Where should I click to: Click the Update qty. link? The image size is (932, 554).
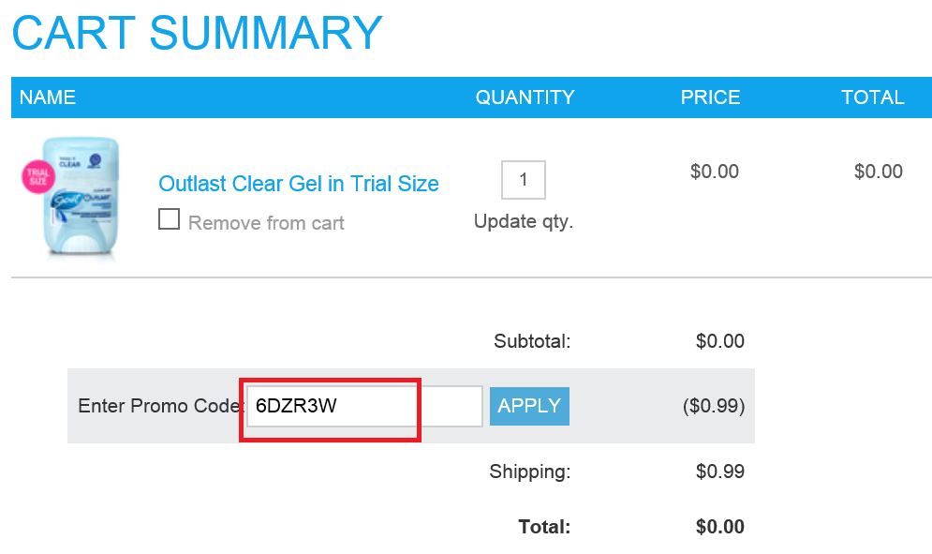pos(523,221)
